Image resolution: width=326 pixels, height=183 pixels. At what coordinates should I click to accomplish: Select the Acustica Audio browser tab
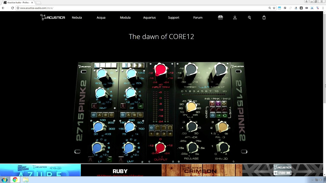coord(18,3)
